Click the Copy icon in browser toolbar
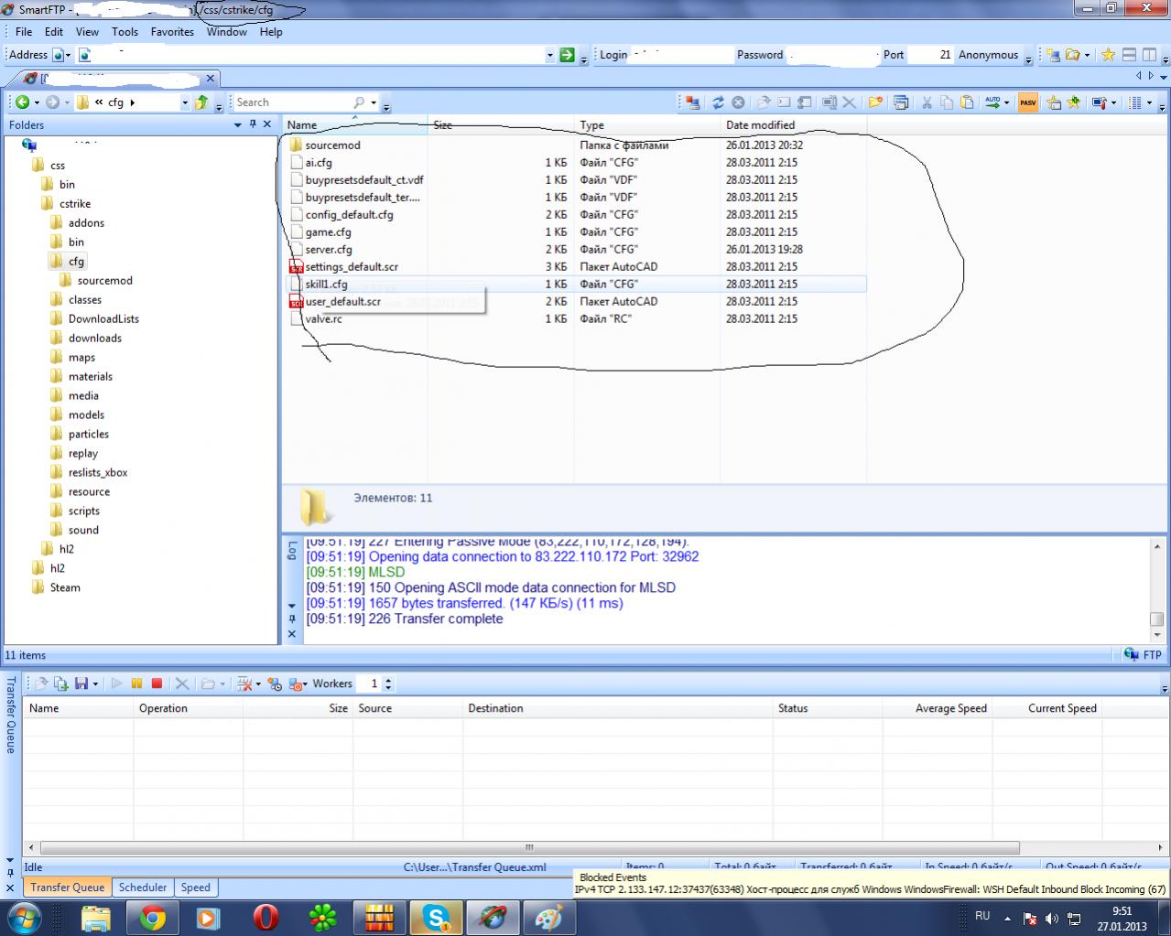The image size is (1171, 936). point(947,102)
